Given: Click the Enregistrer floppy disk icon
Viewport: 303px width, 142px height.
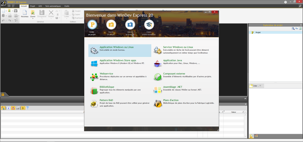Looking at the screenshot, I should (x=42, y=12).
